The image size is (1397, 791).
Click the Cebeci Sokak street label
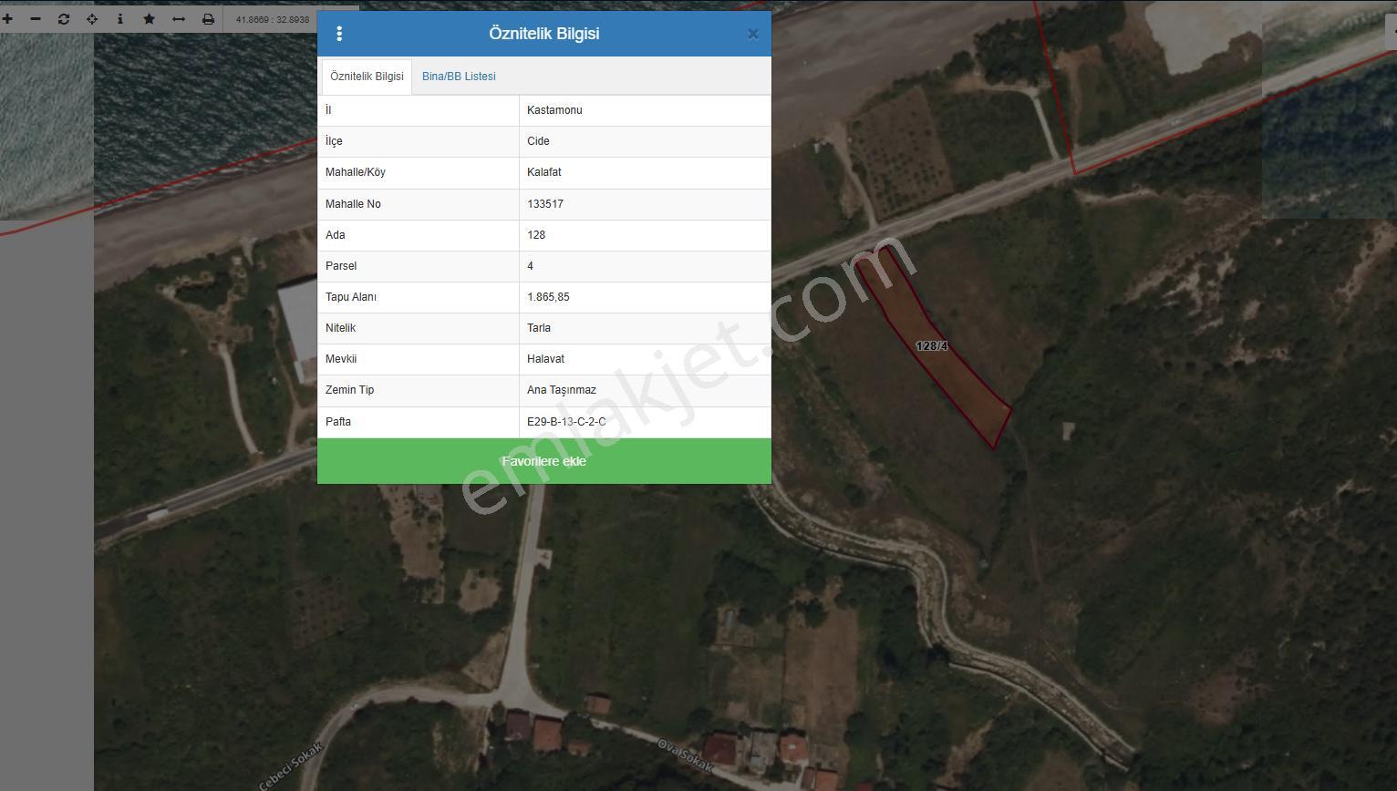tap(292, 767)
